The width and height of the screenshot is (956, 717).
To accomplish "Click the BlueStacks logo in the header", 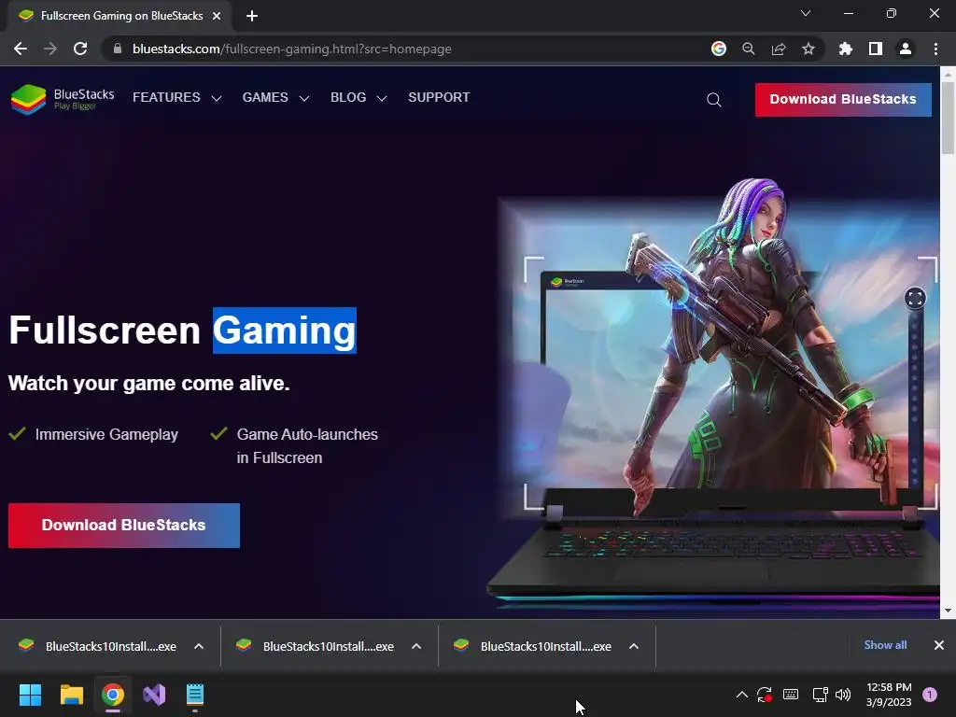I will 63,99.
